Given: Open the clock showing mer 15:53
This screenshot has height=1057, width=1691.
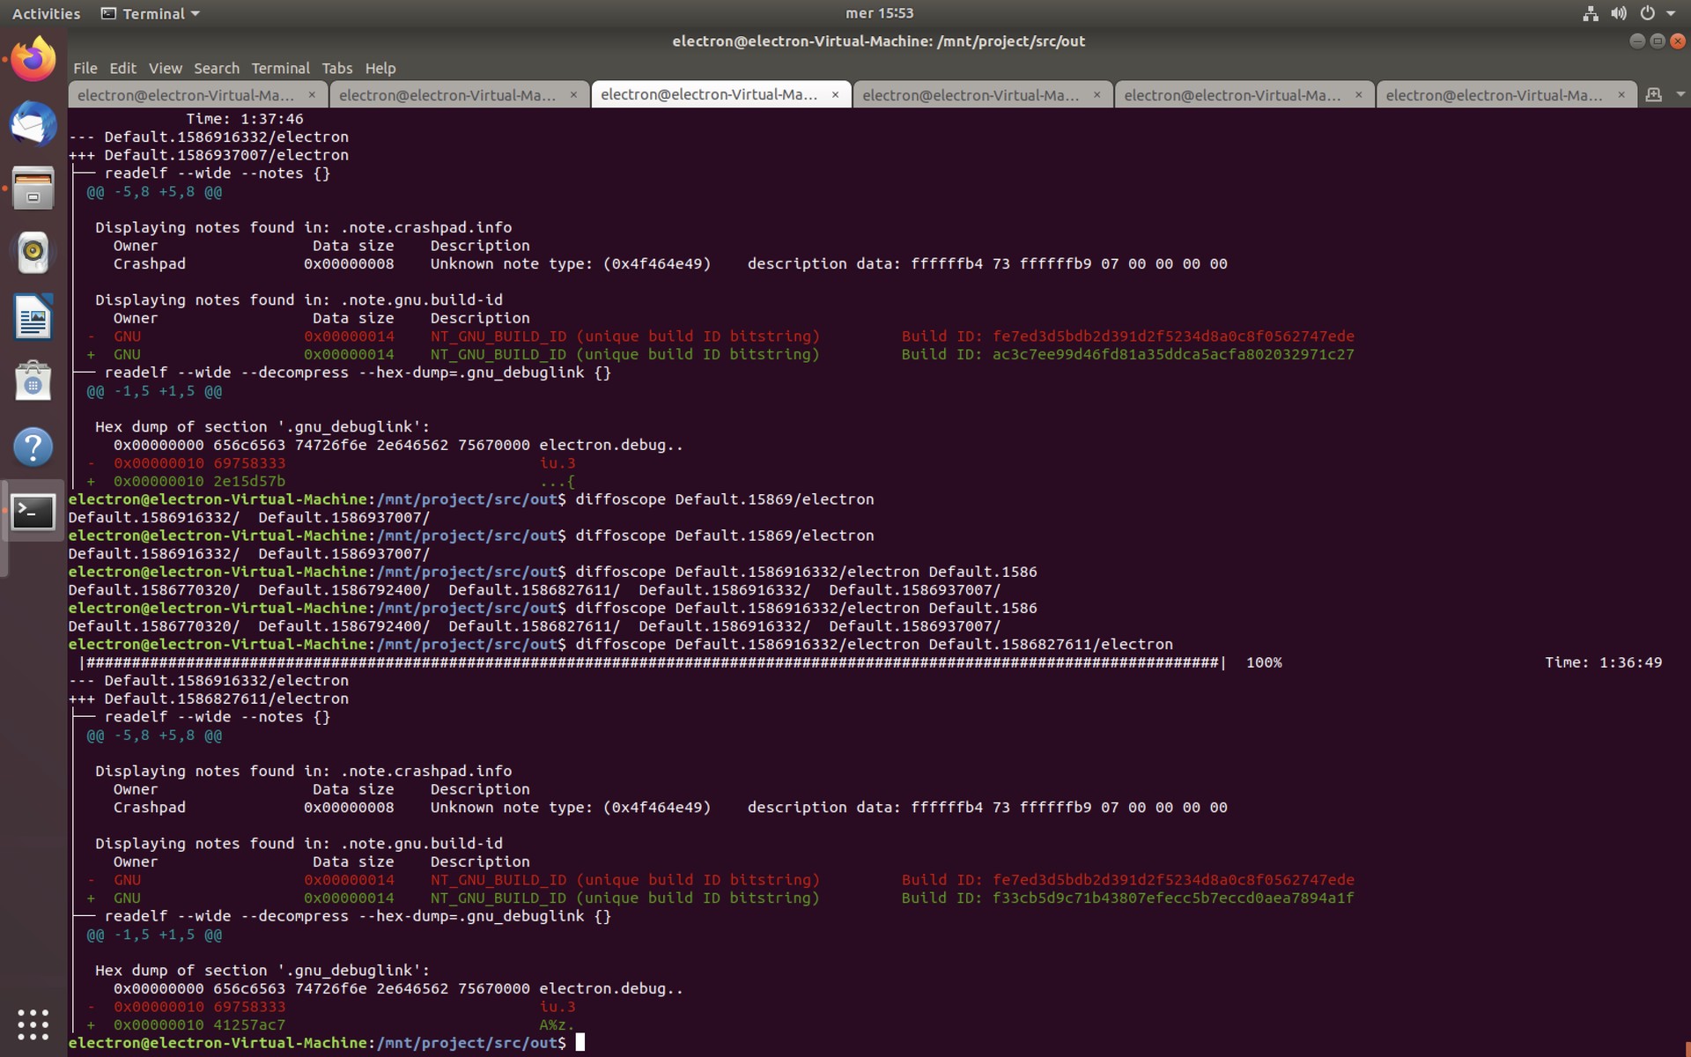Looking at the screenshot, I should pyautogui.click(x=879, y=13).
